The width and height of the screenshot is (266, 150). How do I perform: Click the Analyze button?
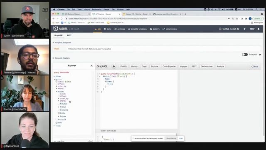pos(220,66)
